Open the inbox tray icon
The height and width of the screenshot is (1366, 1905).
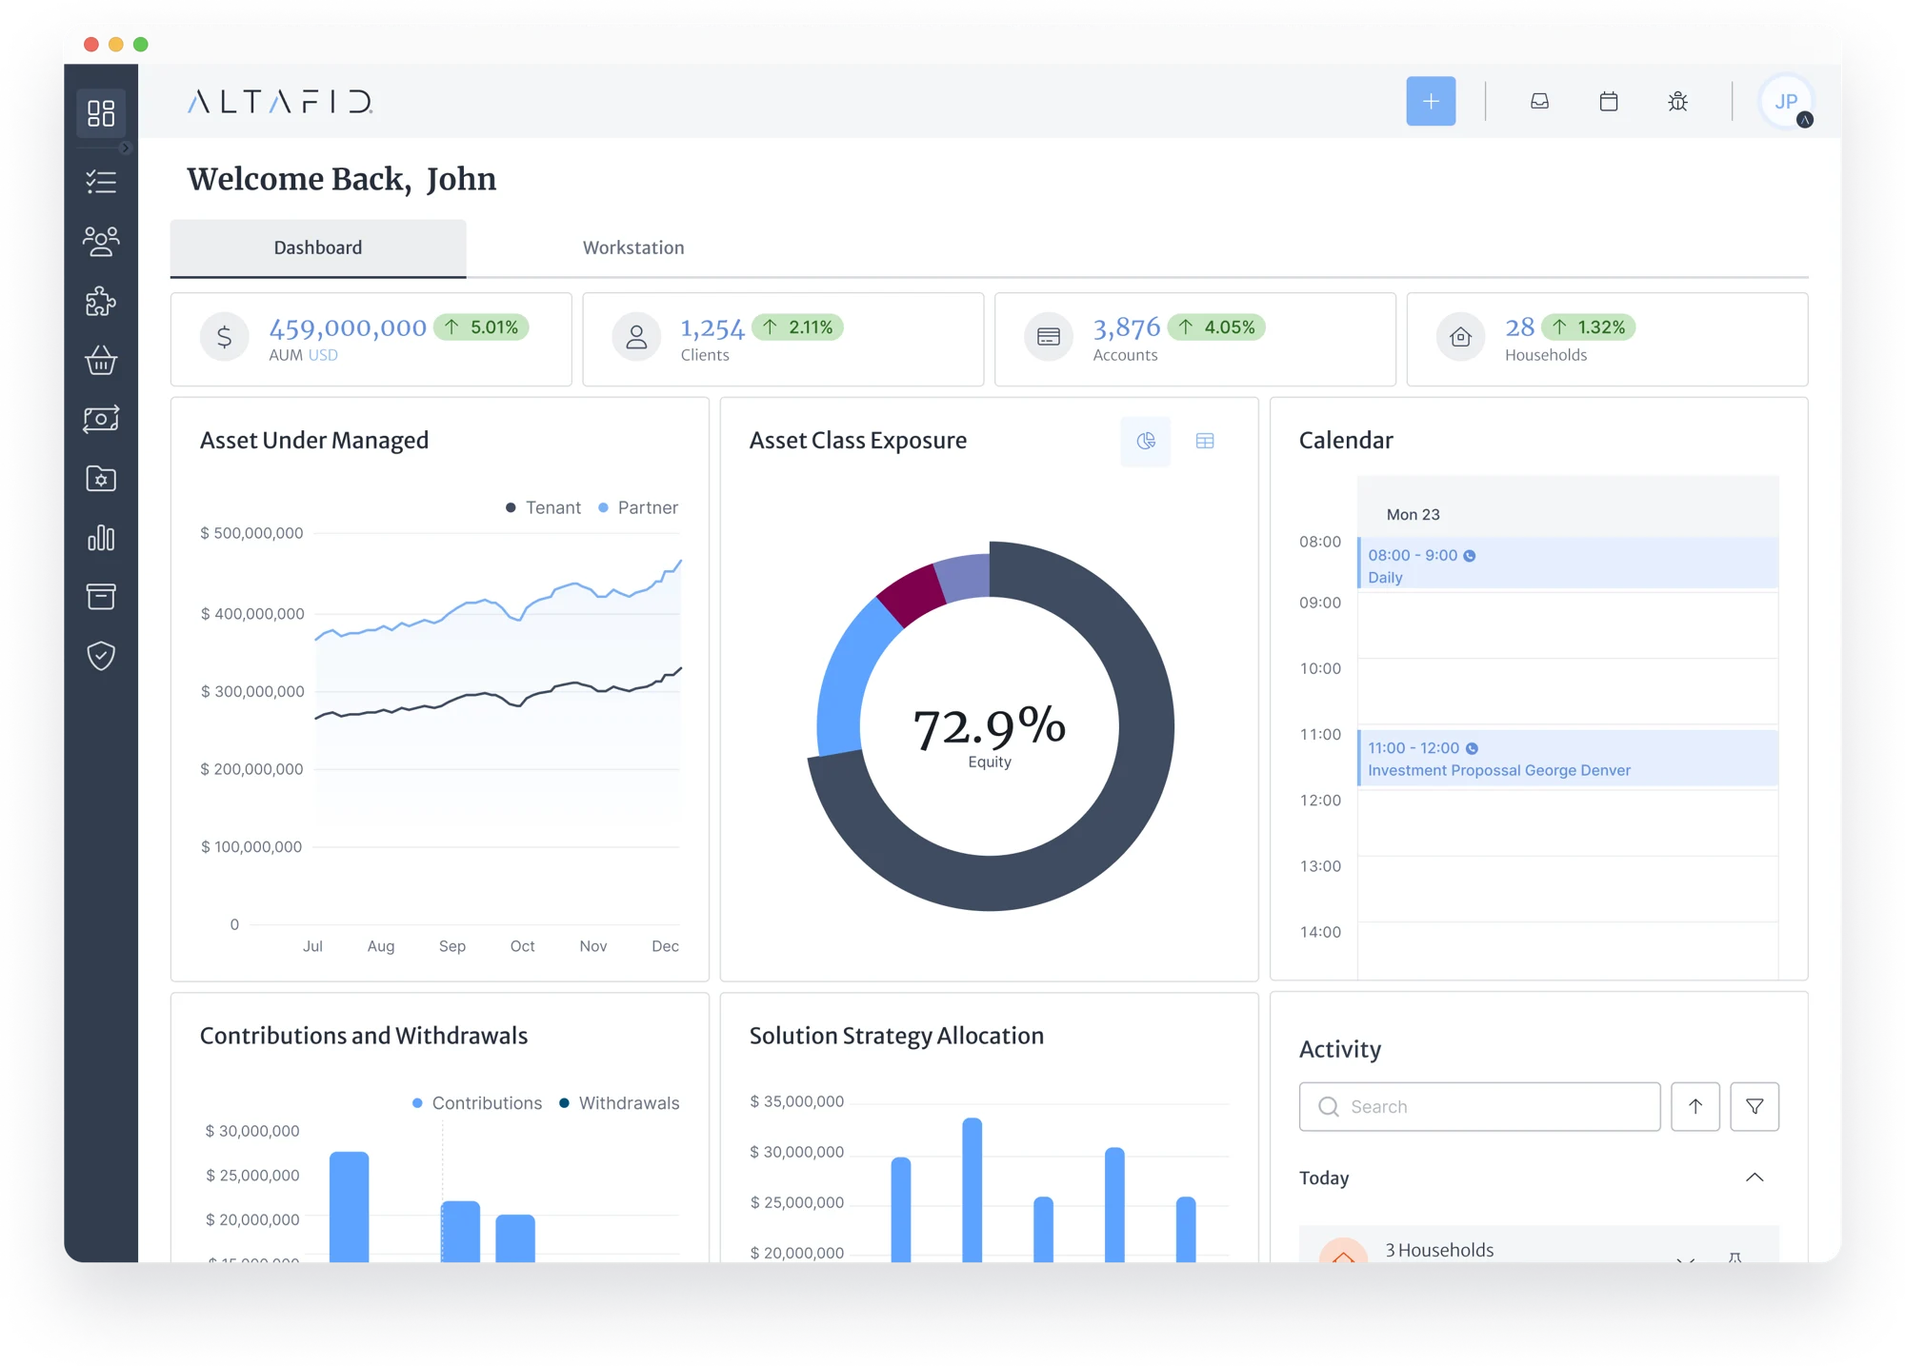(1539, 101)
